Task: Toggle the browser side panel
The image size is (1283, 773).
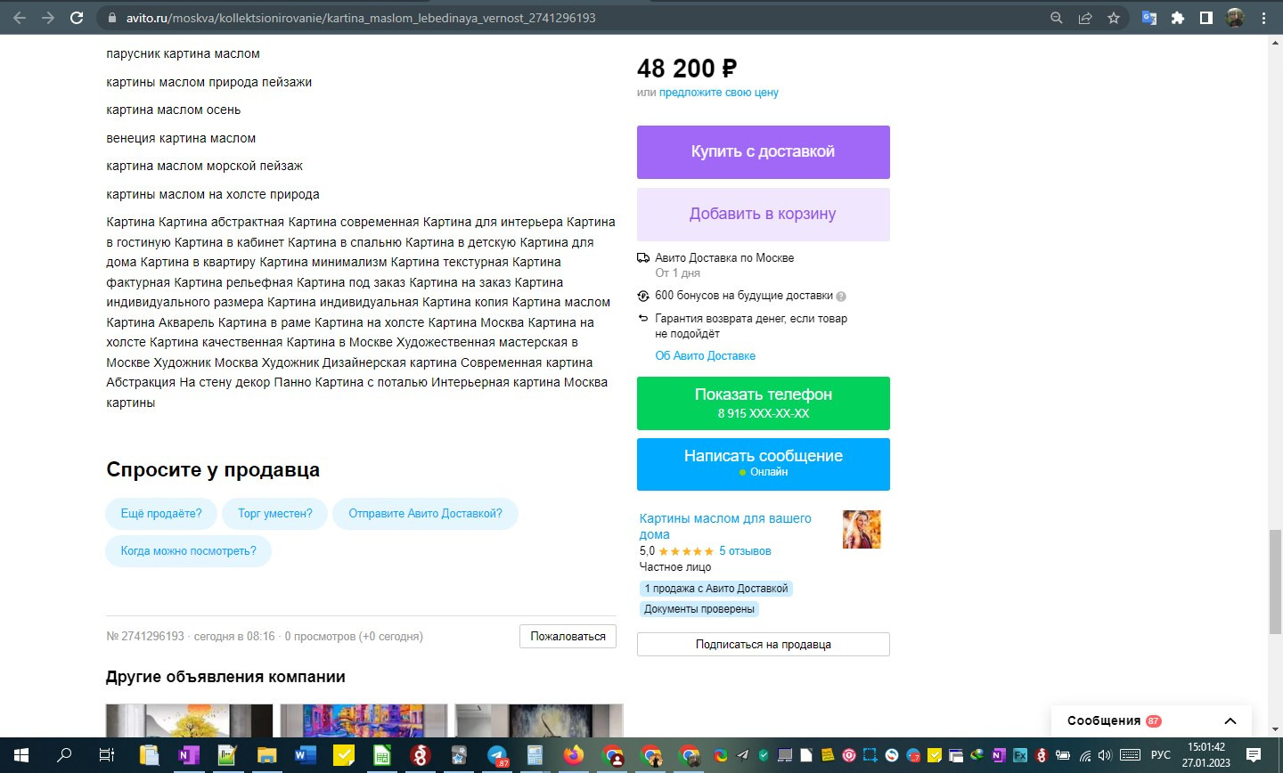Action: pyautogui.click(x=1206, y=18)
